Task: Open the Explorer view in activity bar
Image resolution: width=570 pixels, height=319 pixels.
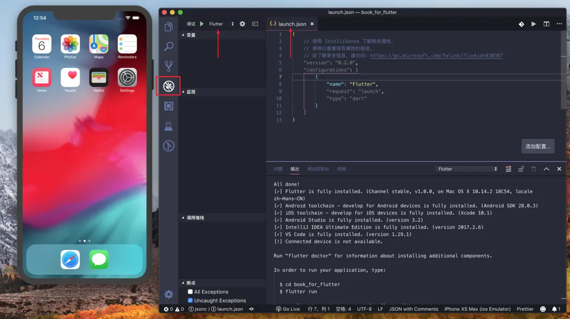Action: (x=169, y=27)
